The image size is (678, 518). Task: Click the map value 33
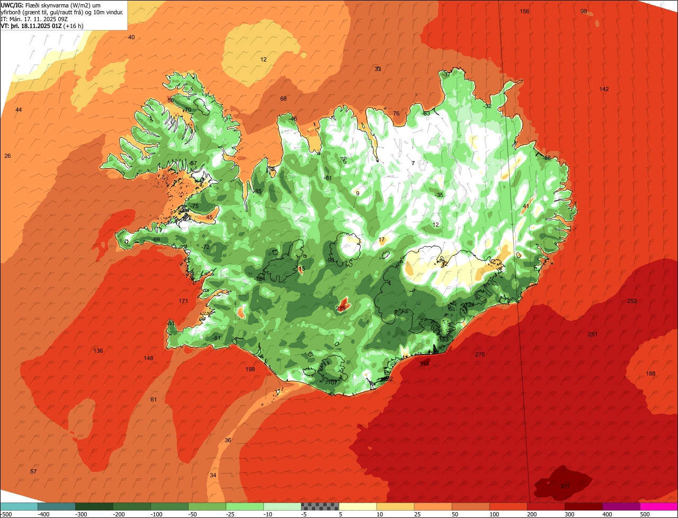[x=378, y=69]
